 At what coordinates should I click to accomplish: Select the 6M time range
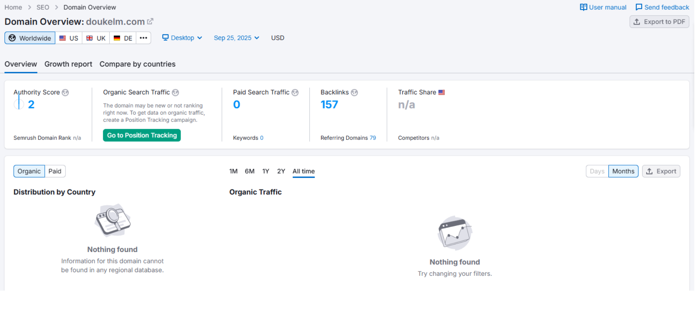tap(250, 171)
